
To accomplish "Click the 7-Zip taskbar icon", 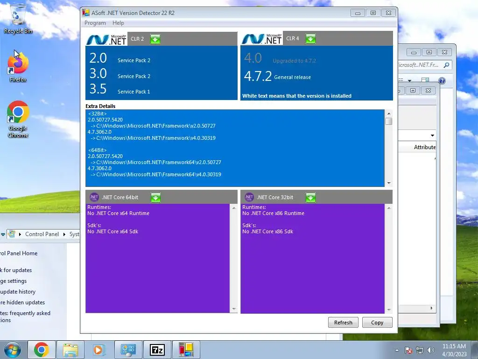I will click(x=157, y=350).
